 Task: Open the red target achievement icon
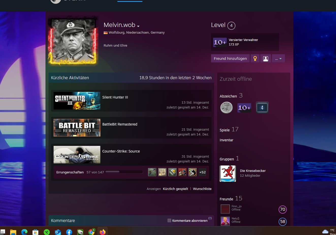(182, 172)
